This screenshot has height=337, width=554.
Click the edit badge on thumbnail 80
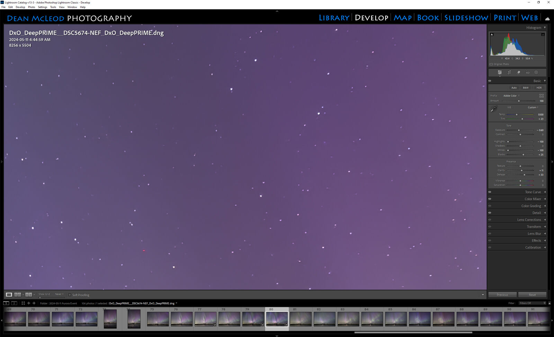pos(286,325)
